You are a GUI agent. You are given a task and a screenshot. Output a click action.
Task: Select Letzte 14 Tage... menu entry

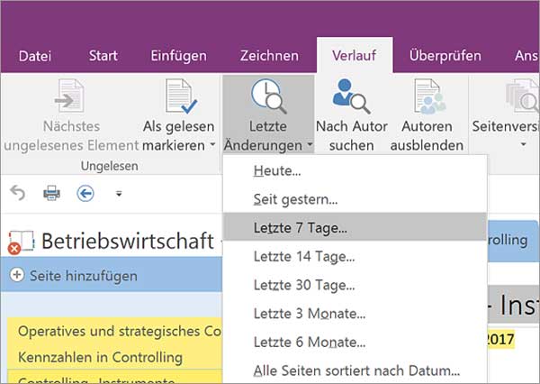pyautogui.click(x=355, y=256)
